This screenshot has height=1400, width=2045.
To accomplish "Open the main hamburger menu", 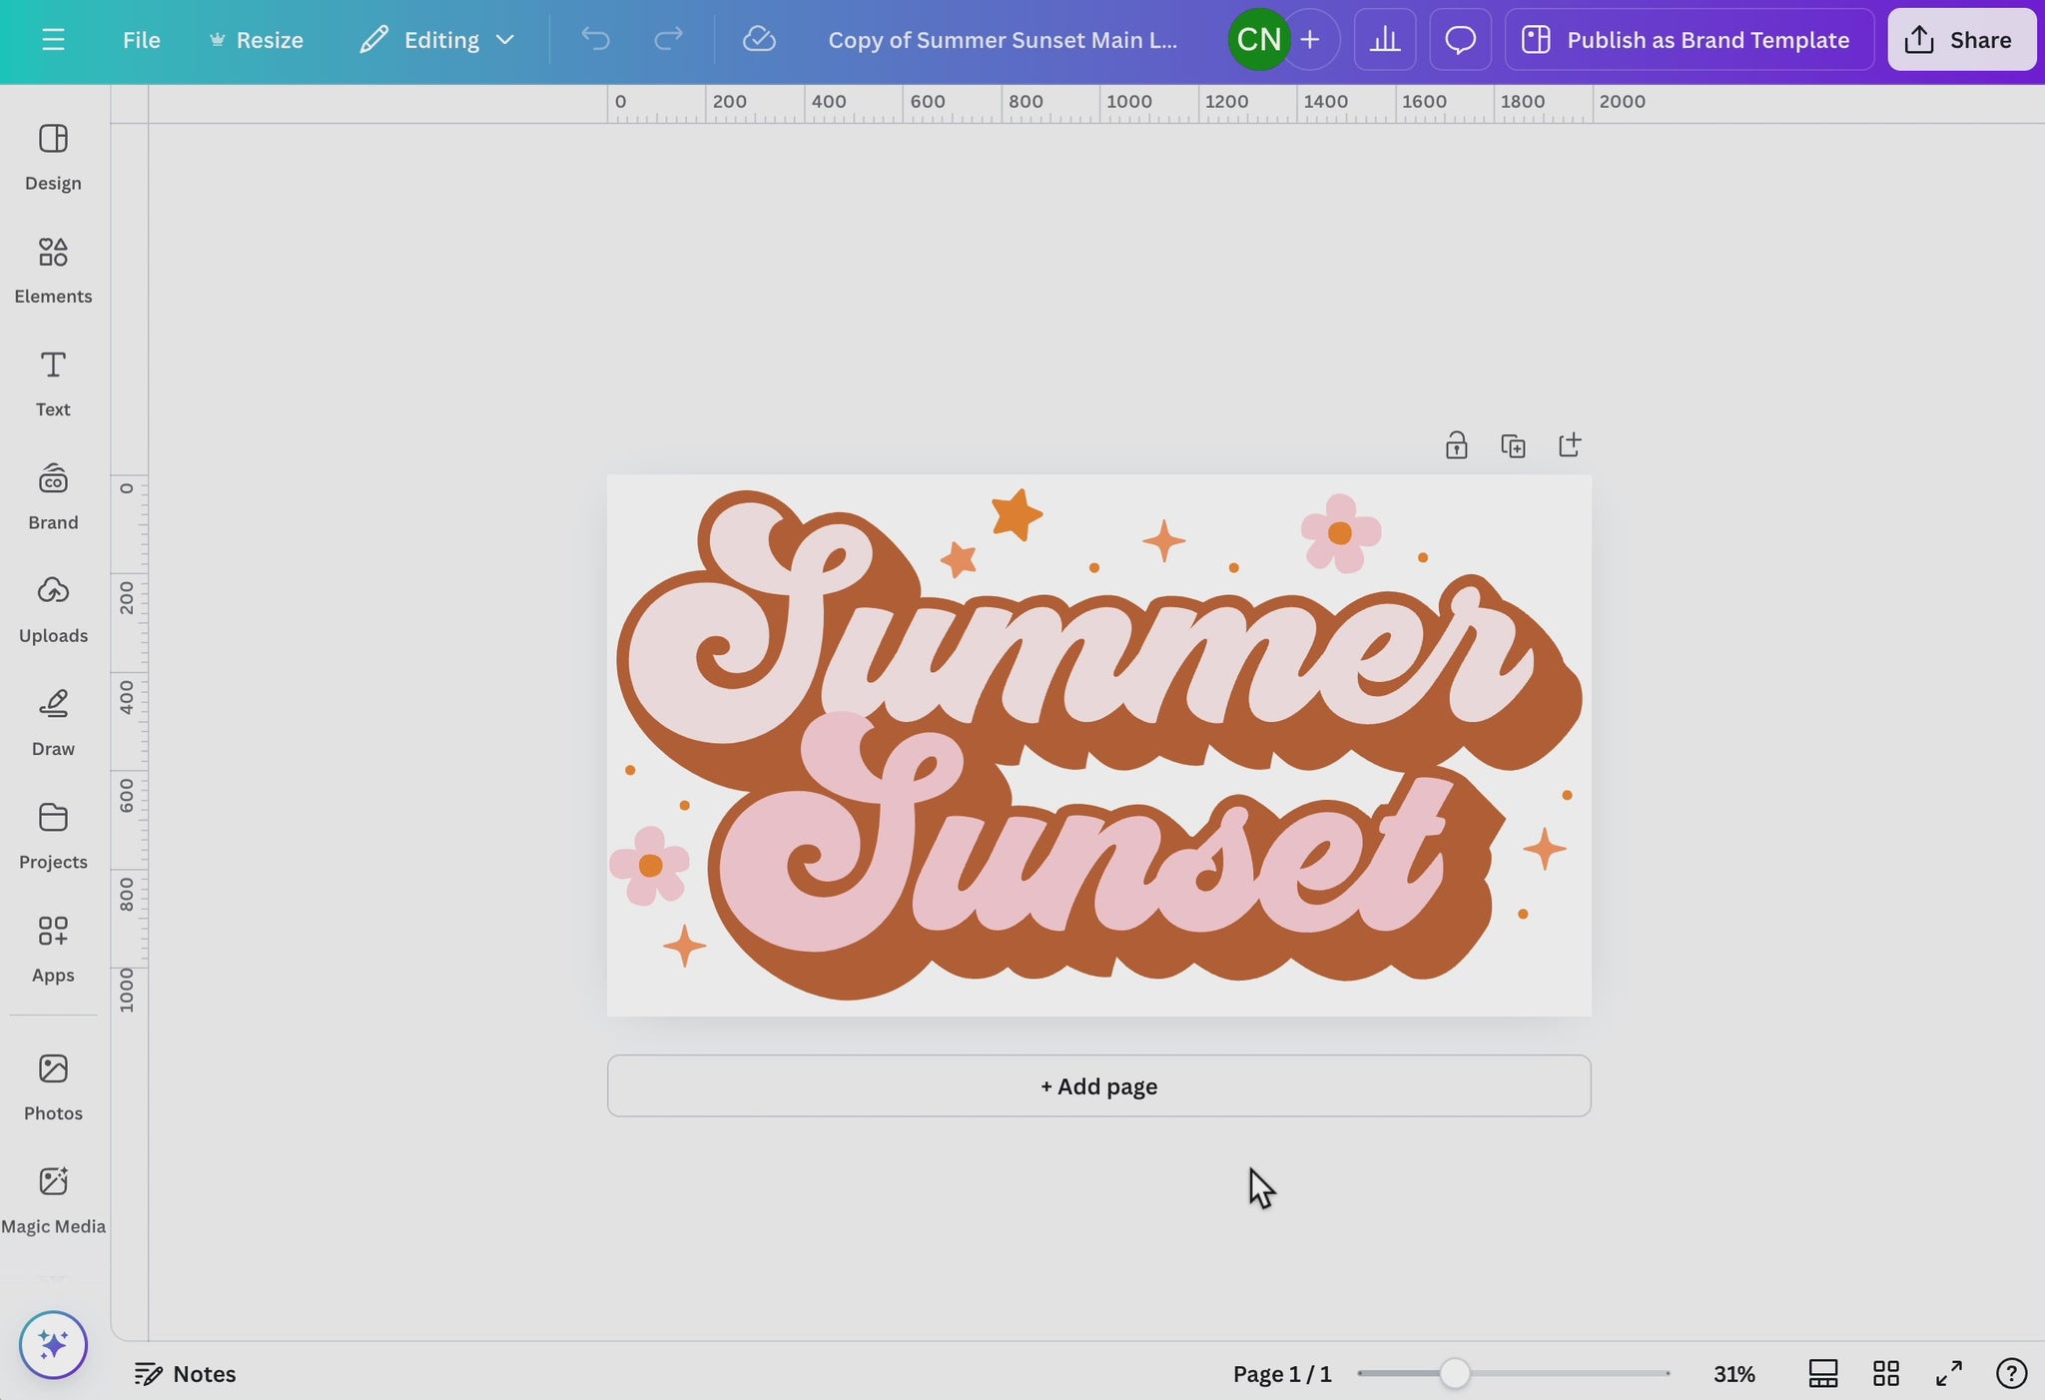I will tap(53, 40).
